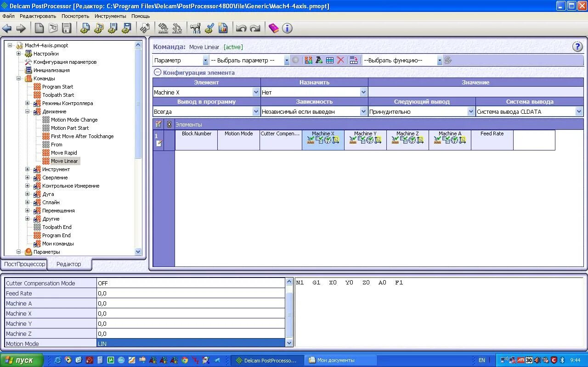Screen dimensions: 588x367
Task: Click the red X delete icon
Action: pyautogui.click(x=340, y=60)
